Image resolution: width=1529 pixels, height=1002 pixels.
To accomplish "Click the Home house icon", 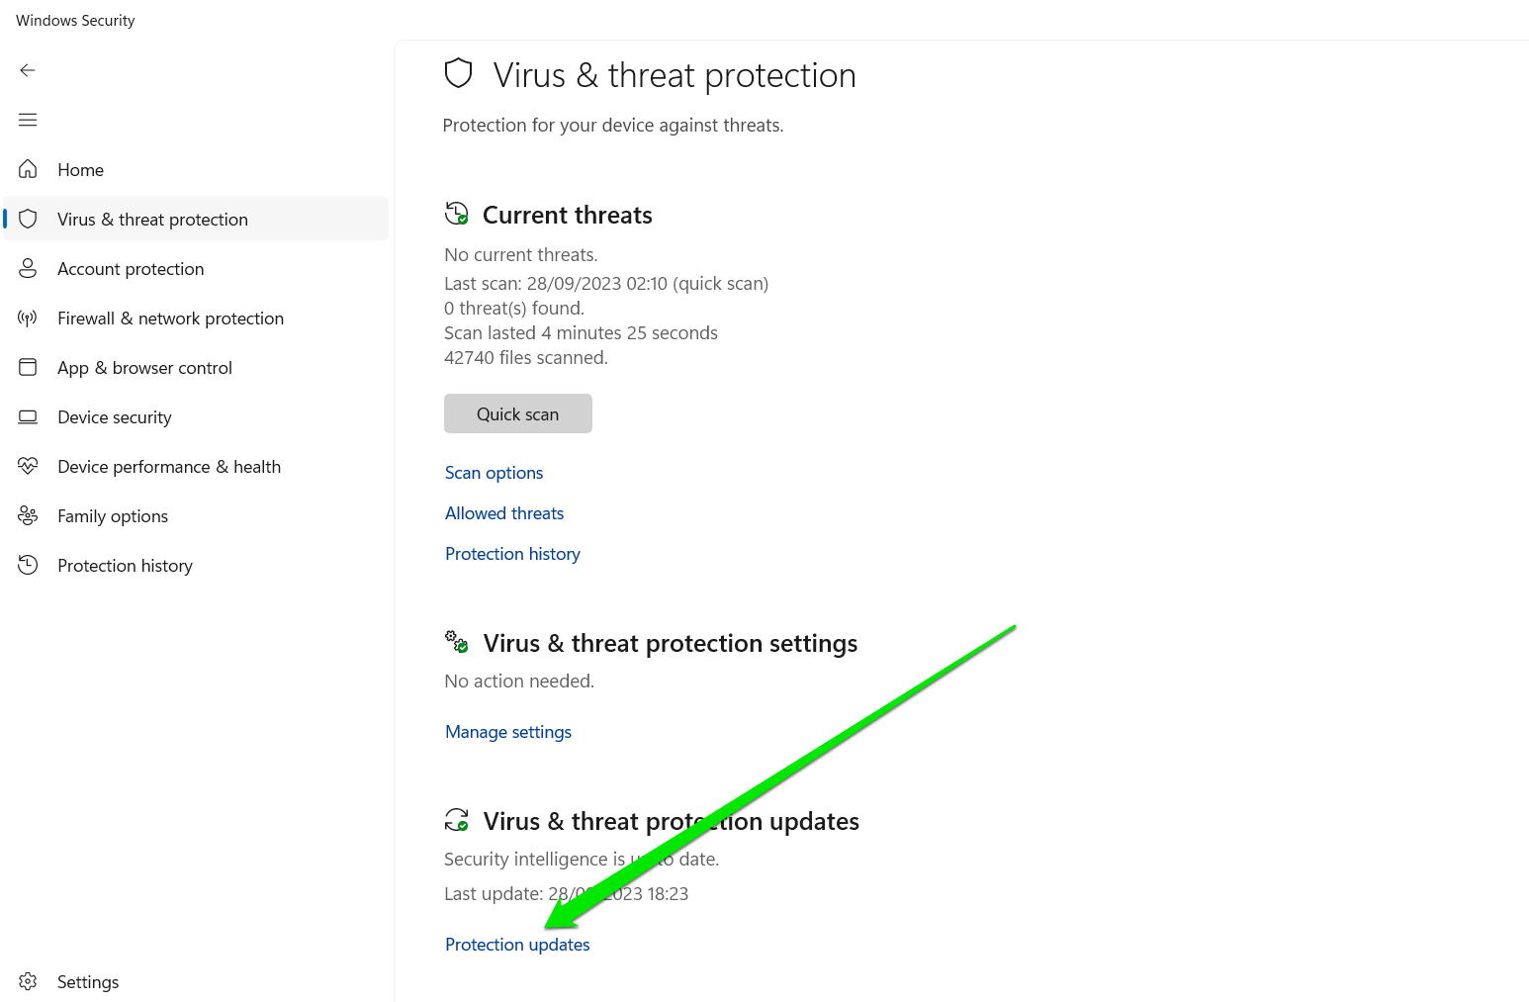I will (x=28, y=169).
